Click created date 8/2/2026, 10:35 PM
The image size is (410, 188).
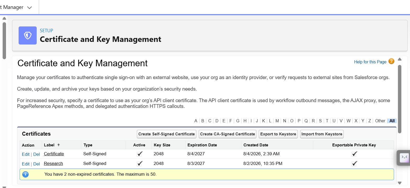tap(263, 163)
